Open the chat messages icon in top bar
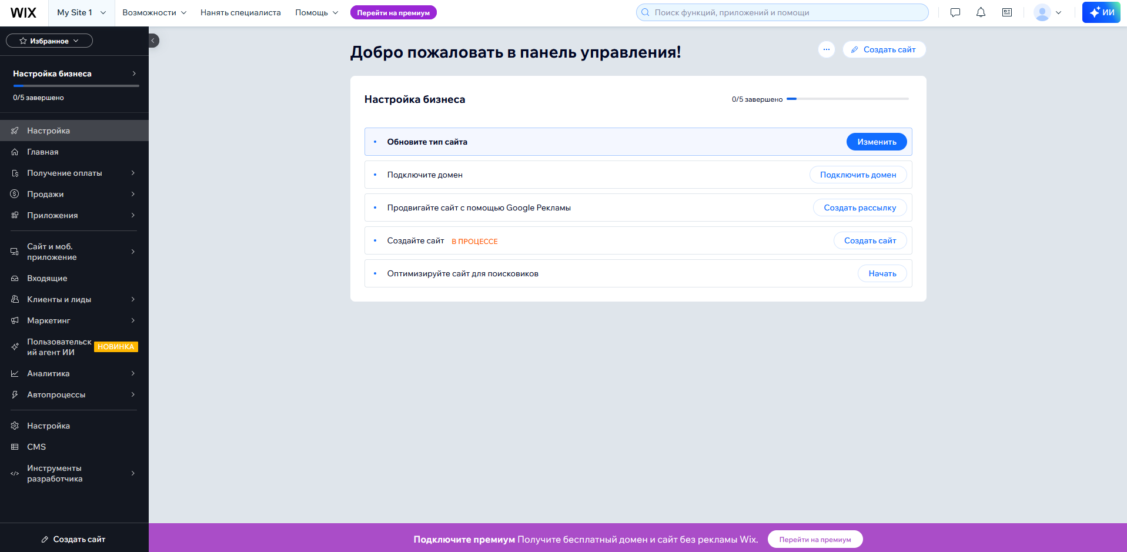 point(955,12)
